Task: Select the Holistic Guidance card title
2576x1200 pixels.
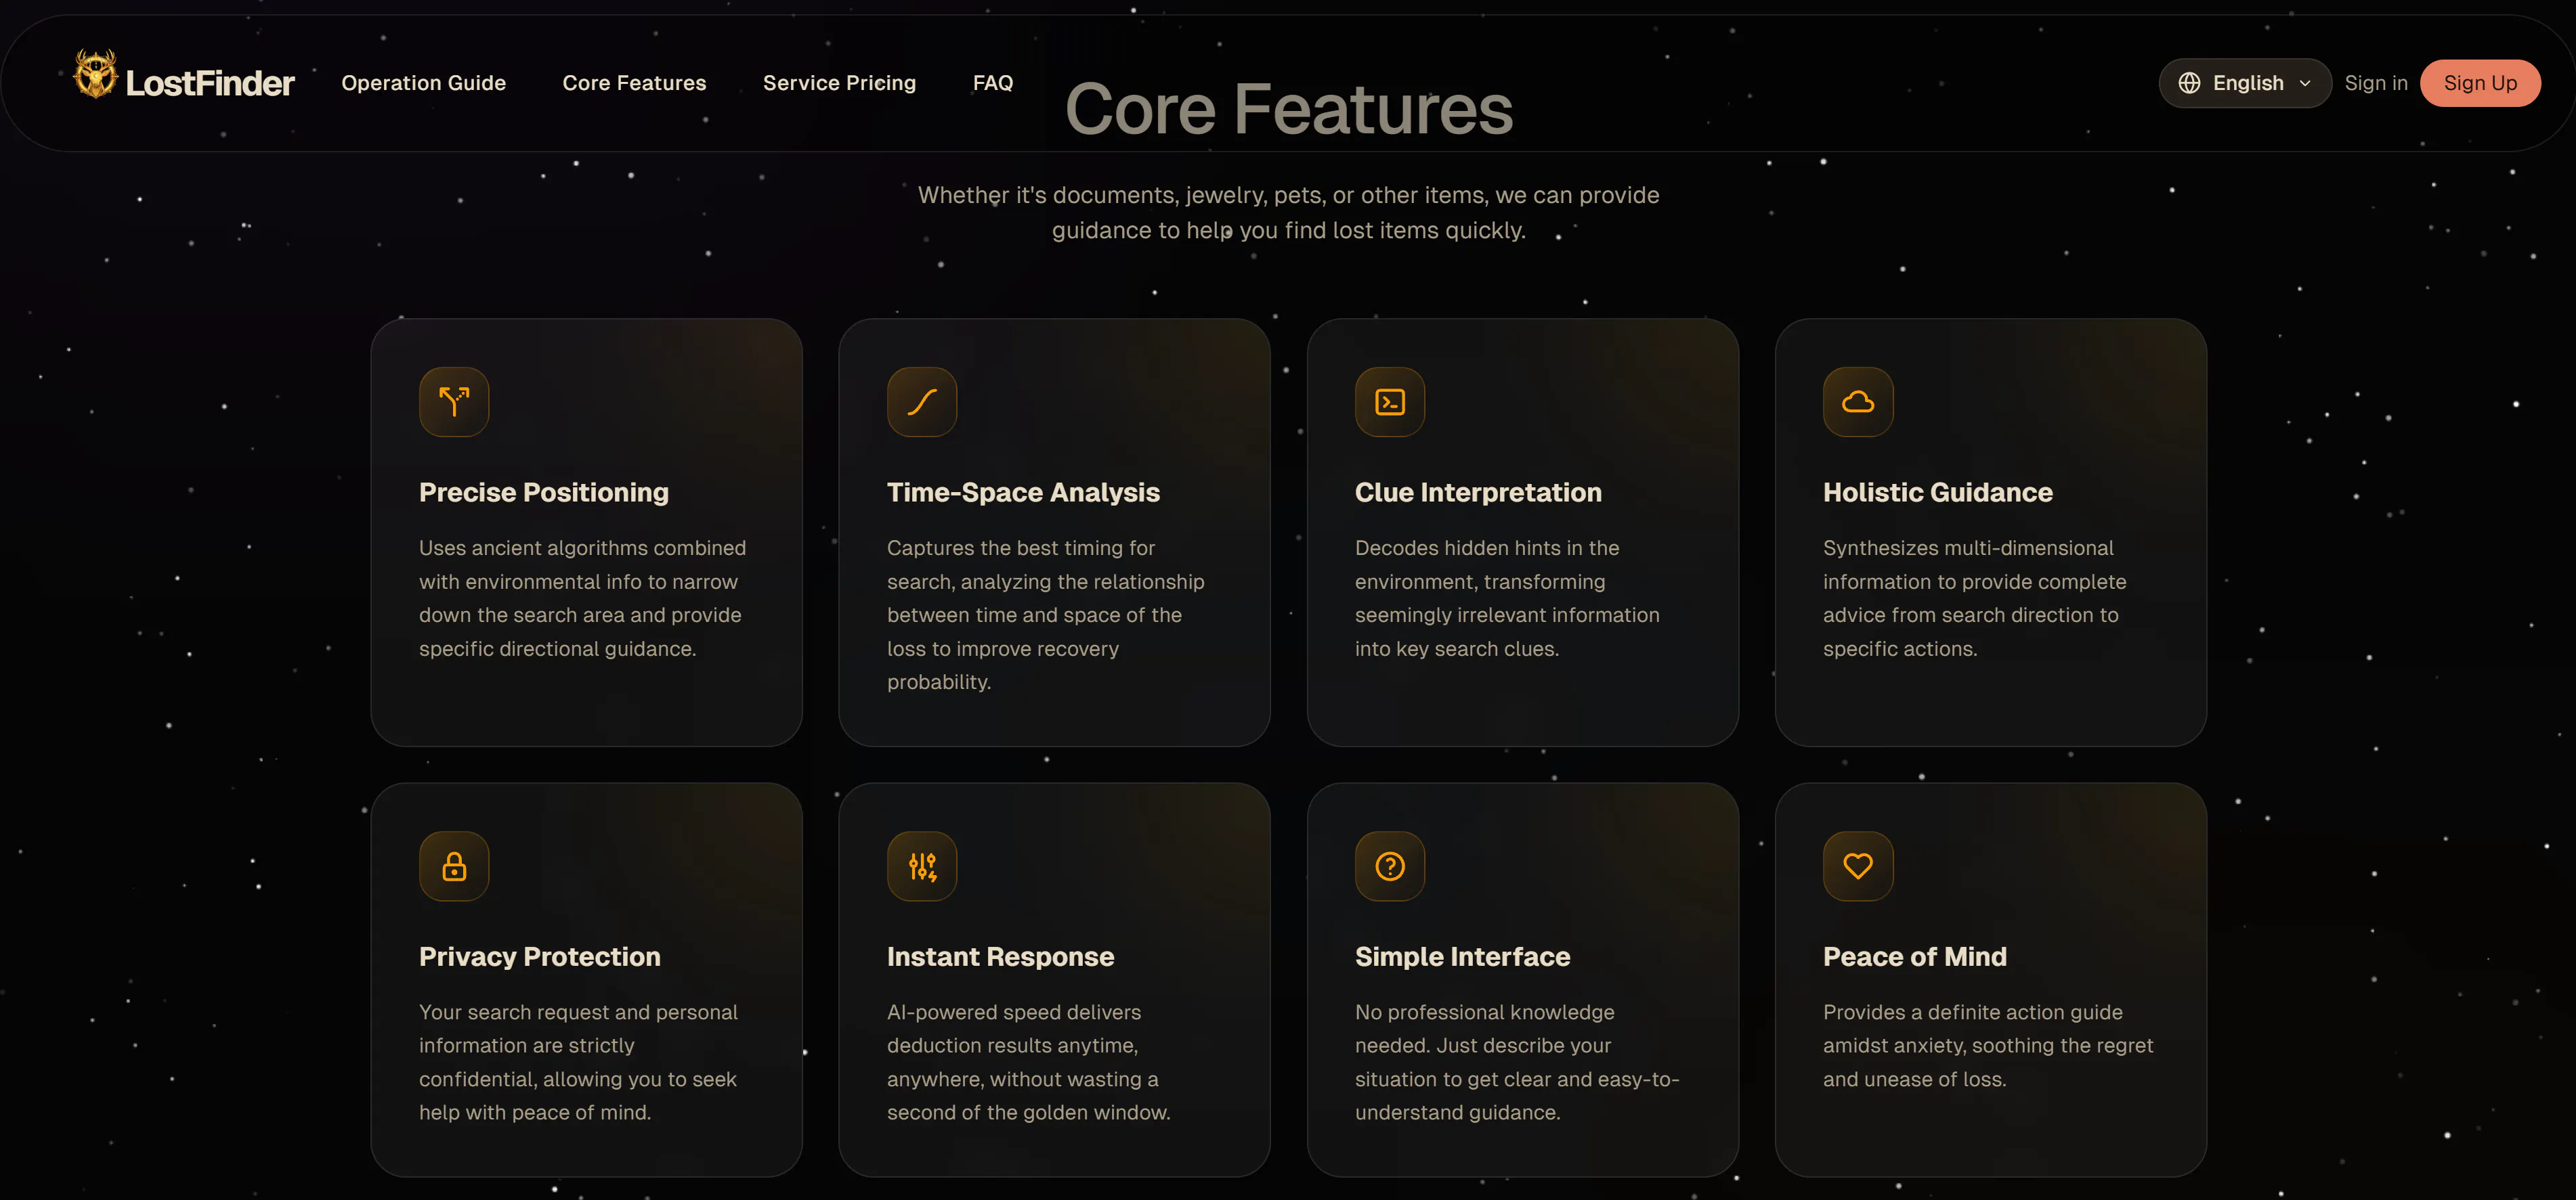Action: coord(1938,493)
